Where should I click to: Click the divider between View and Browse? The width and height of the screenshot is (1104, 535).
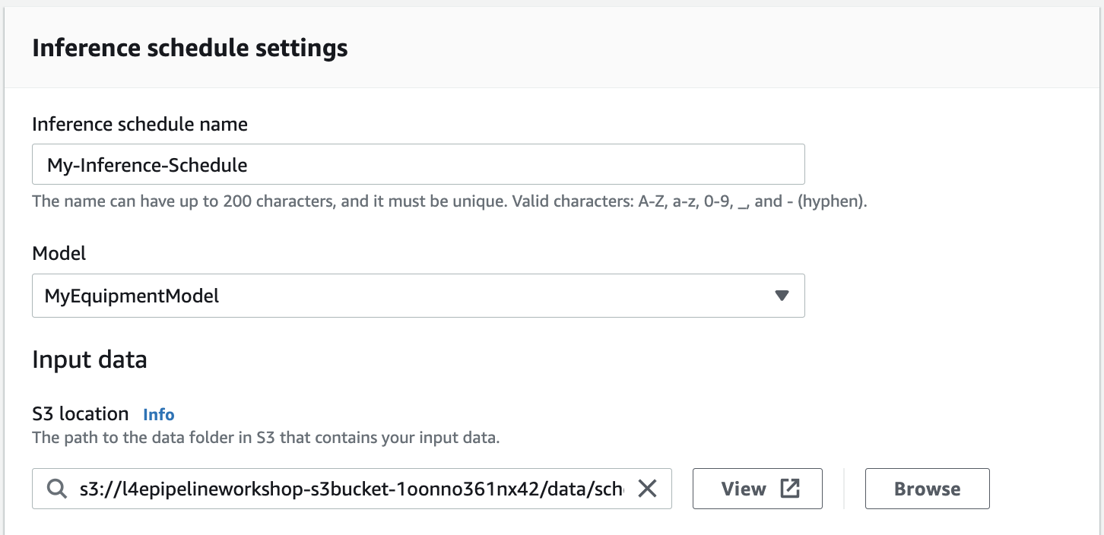(x=844, y=489)
